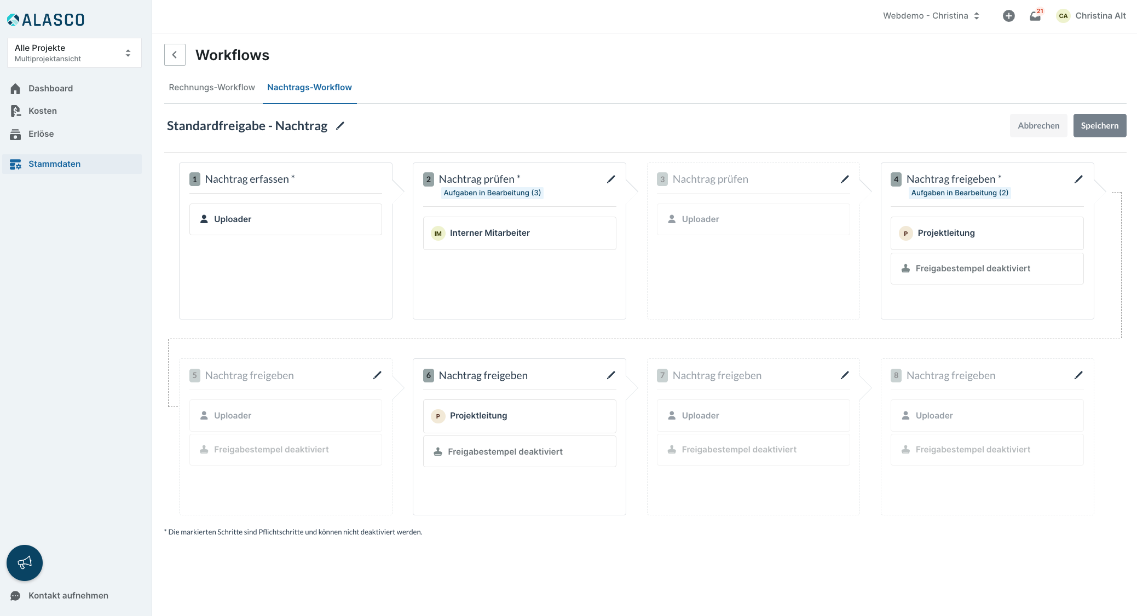
Task: Switch to Rechnungs-Workflow tab
Action: [212, 88]
